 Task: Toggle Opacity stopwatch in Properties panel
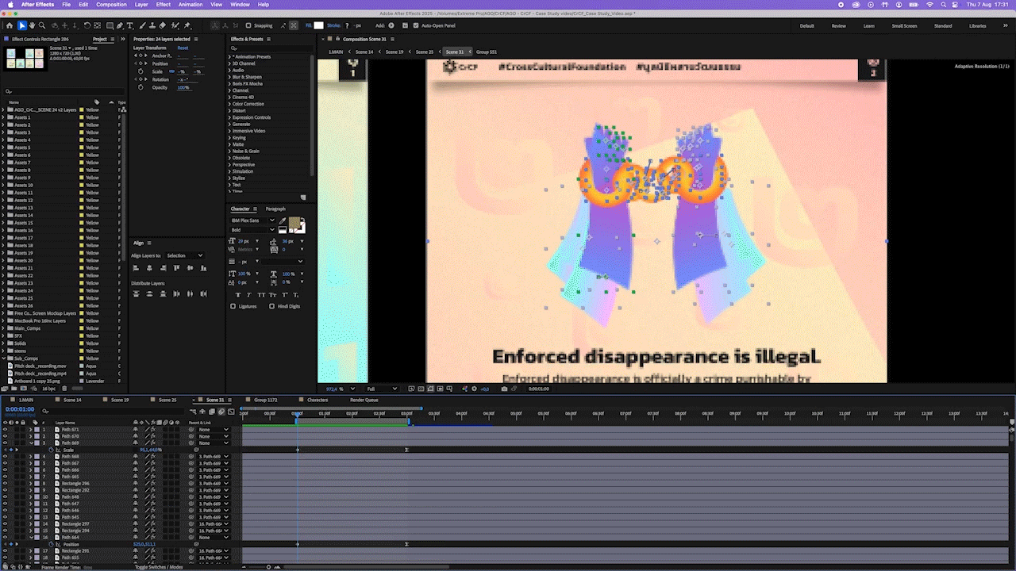tap(141, 87)
